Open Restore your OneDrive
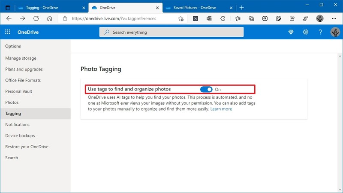The width and height of the screenshot is (343, 193). [x=27, y=146]
